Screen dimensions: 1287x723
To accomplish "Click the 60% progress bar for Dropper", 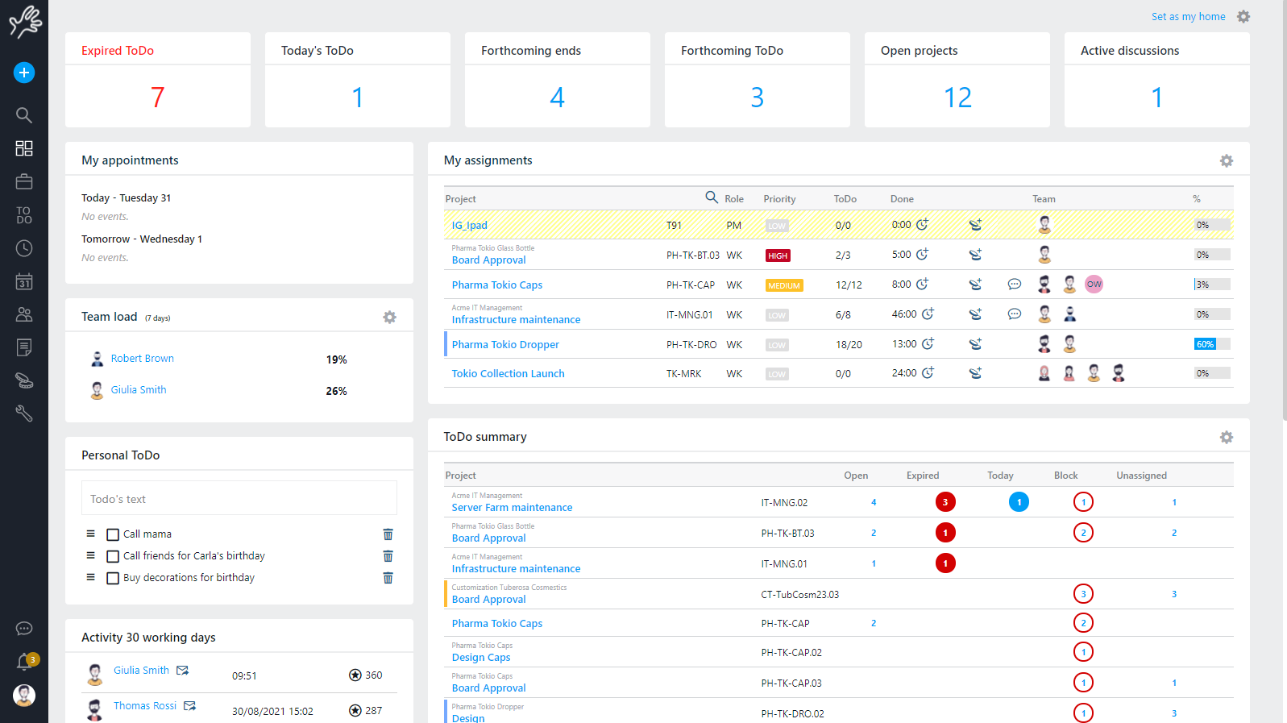I will pyautogui.click(x=1211, y=344).
